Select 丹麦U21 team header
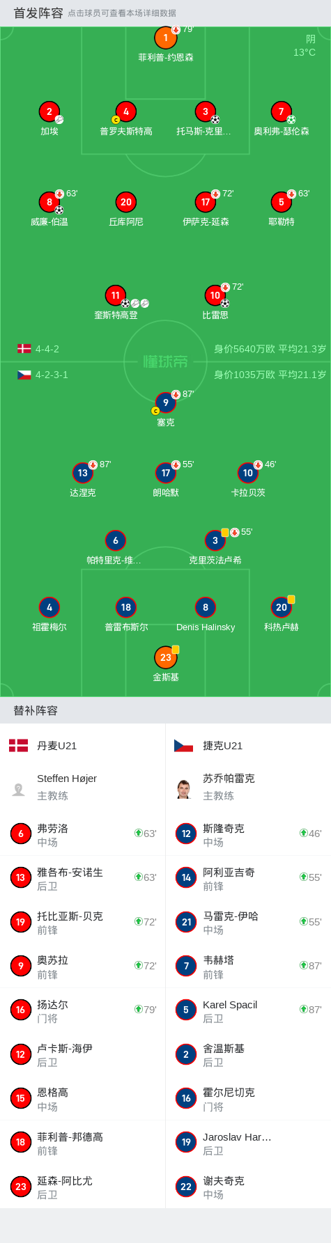This screenshot has width=331, height=1243. pyautogui.click(x=83, y=746)
